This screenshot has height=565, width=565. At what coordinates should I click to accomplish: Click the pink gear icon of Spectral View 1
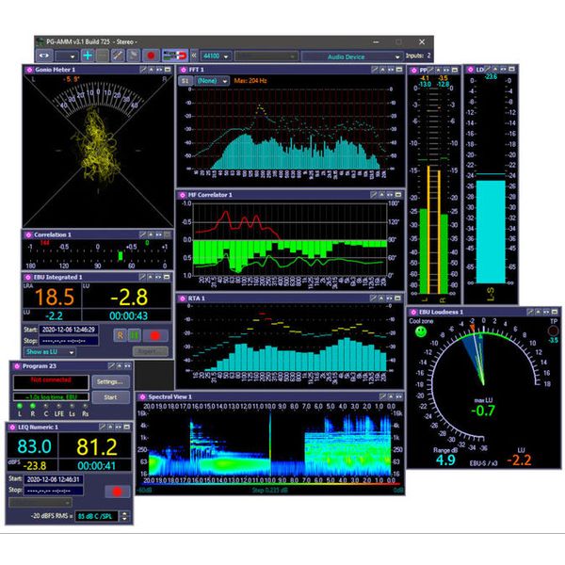[143, 397]
